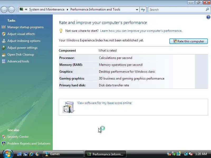
Task: Click the search magnifier icon
Action: point(207,9)
